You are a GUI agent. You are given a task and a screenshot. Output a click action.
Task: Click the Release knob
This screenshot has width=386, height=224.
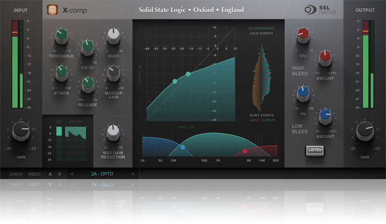click(x=88, y=85)
